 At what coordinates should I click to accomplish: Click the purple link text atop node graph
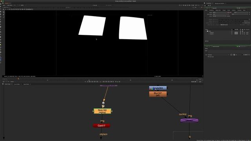[x=109, y=85]
